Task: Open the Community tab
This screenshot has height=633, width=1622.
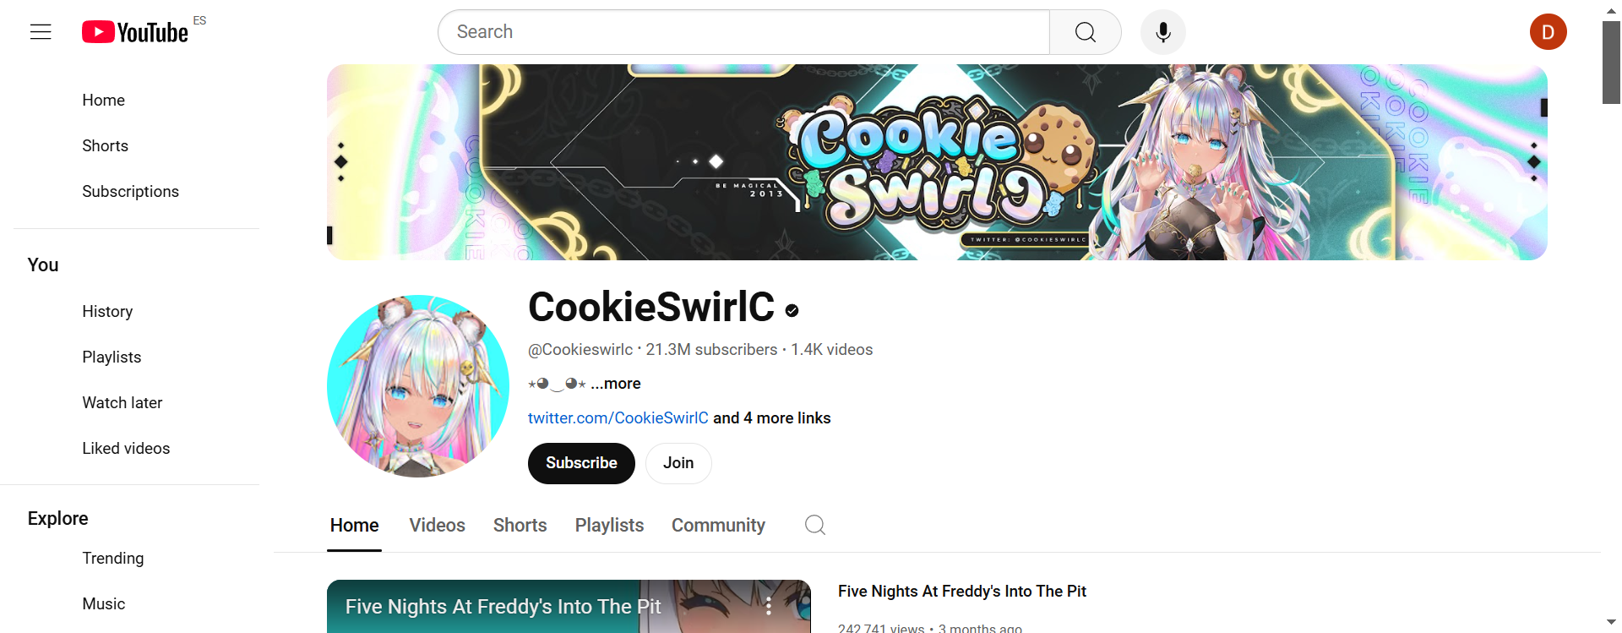Action: click(x=718, y=525)
